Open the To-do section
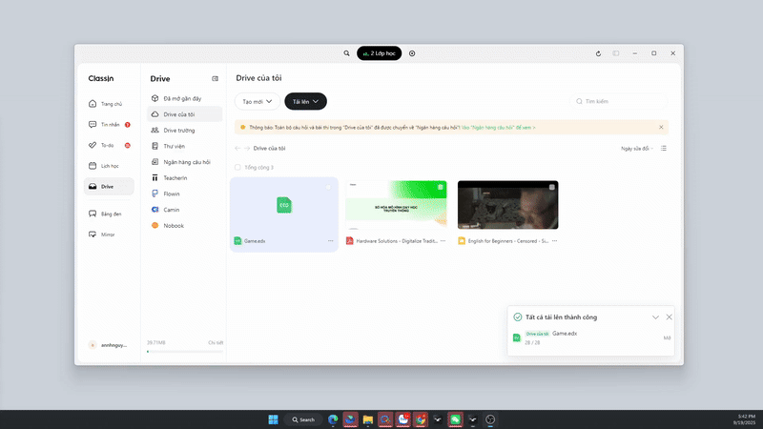 108,146
